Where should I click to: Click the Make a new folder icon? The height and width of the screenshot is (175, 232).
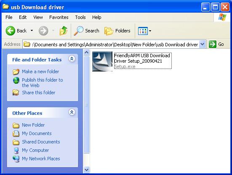(16, 72)
